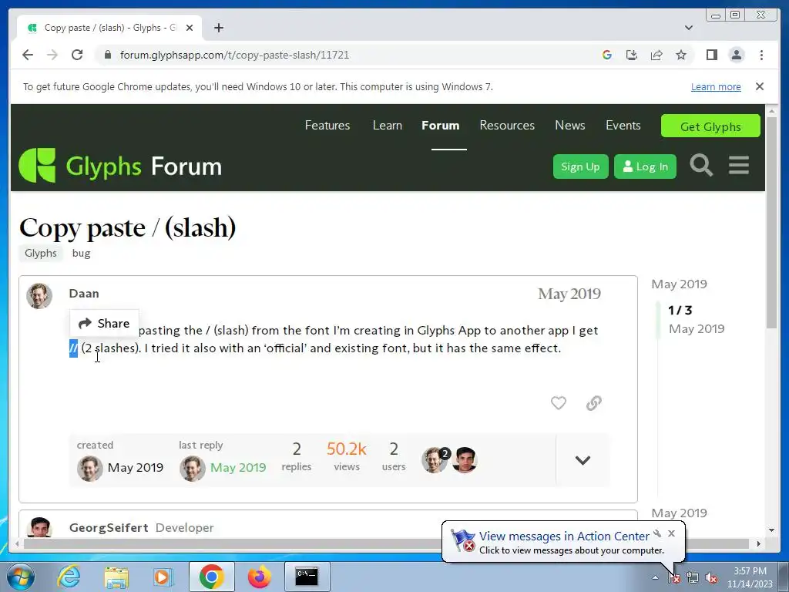Toggle the Chrome side panel icon
Screen dimensions: 789x592
click(x=711, y=55)
